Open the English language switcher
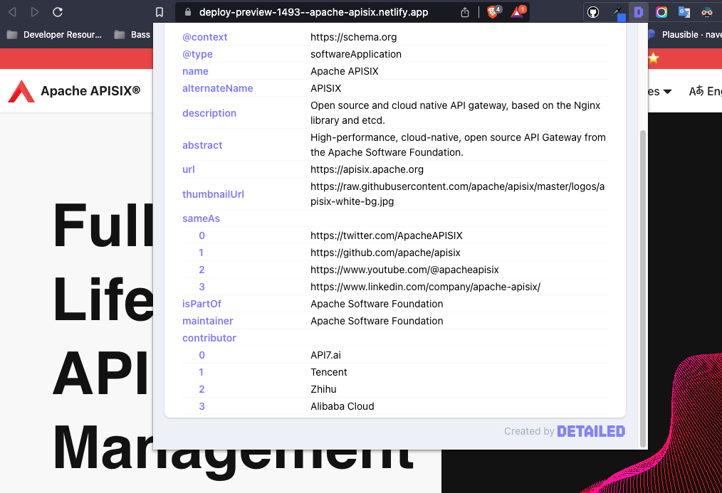 [x=705, y=91]
